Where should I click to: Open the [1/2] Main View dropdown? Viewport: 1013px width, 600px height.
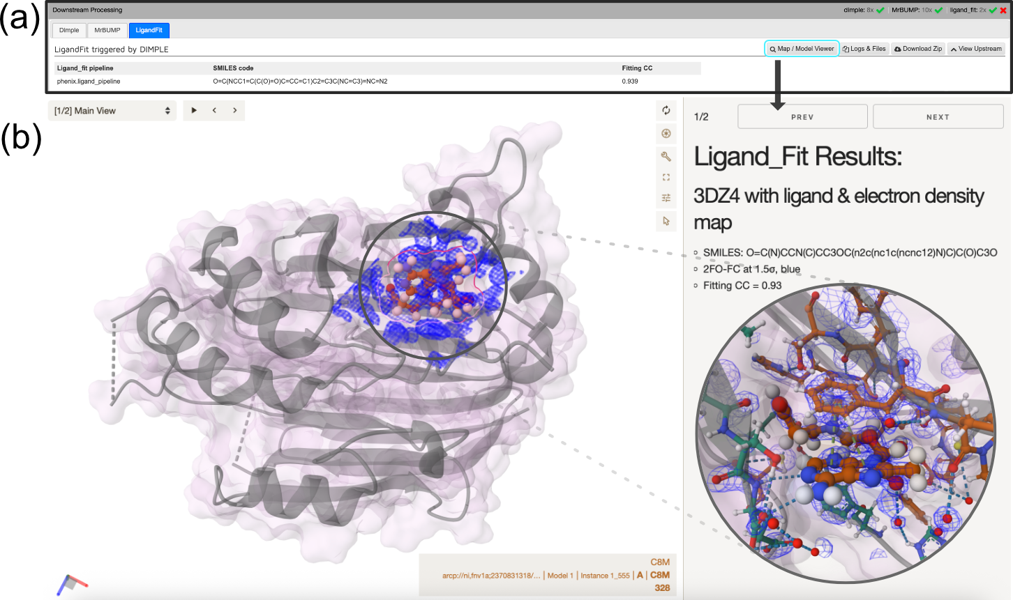click(x=112, y=111)
